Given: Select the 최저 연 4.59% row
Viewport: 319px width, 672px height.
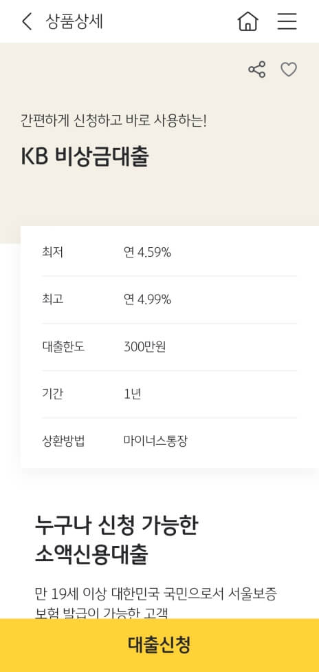Looking at the screenshot, I should point(170,253).
